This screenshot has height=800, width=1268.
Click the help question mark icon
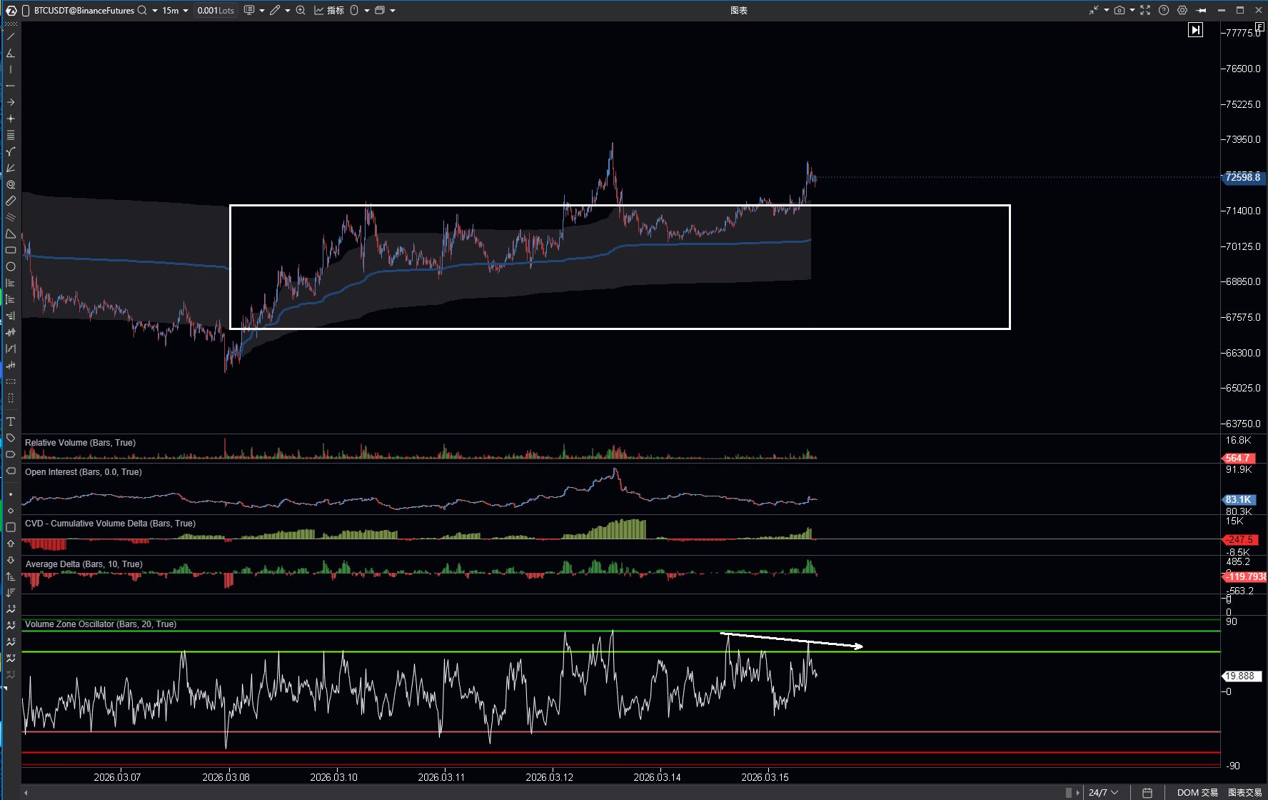pos(1164,10)
